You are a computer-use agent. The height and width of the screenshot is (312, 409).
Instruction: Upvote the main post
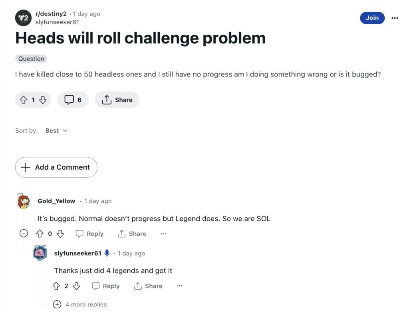coord(24,100)
